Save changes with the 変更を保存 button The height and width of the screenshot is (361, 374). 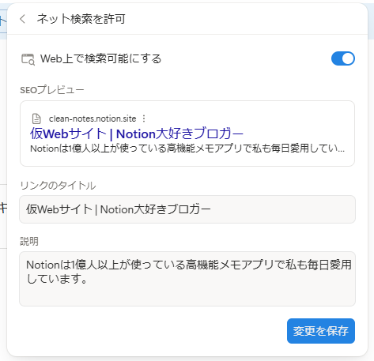pos(321,331)
